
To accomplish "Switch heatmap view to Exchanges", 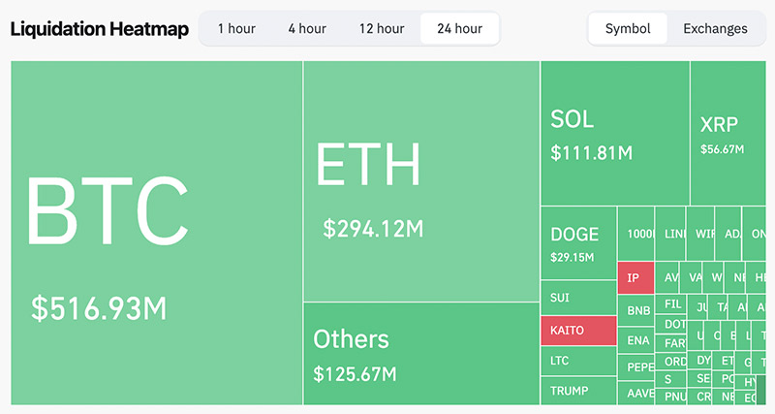I will pos(715,29).
